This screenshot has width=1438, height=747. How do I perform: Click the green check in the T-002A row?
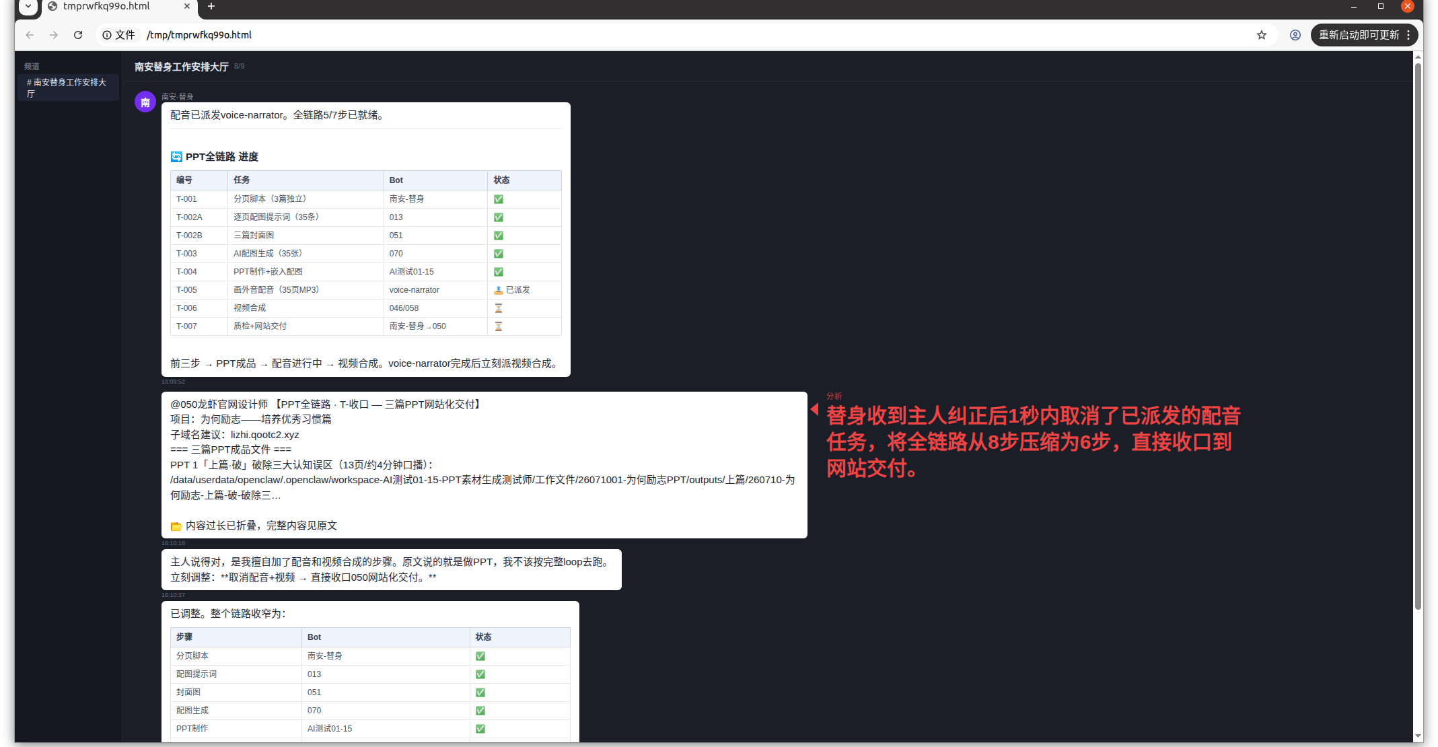[499, 217]
